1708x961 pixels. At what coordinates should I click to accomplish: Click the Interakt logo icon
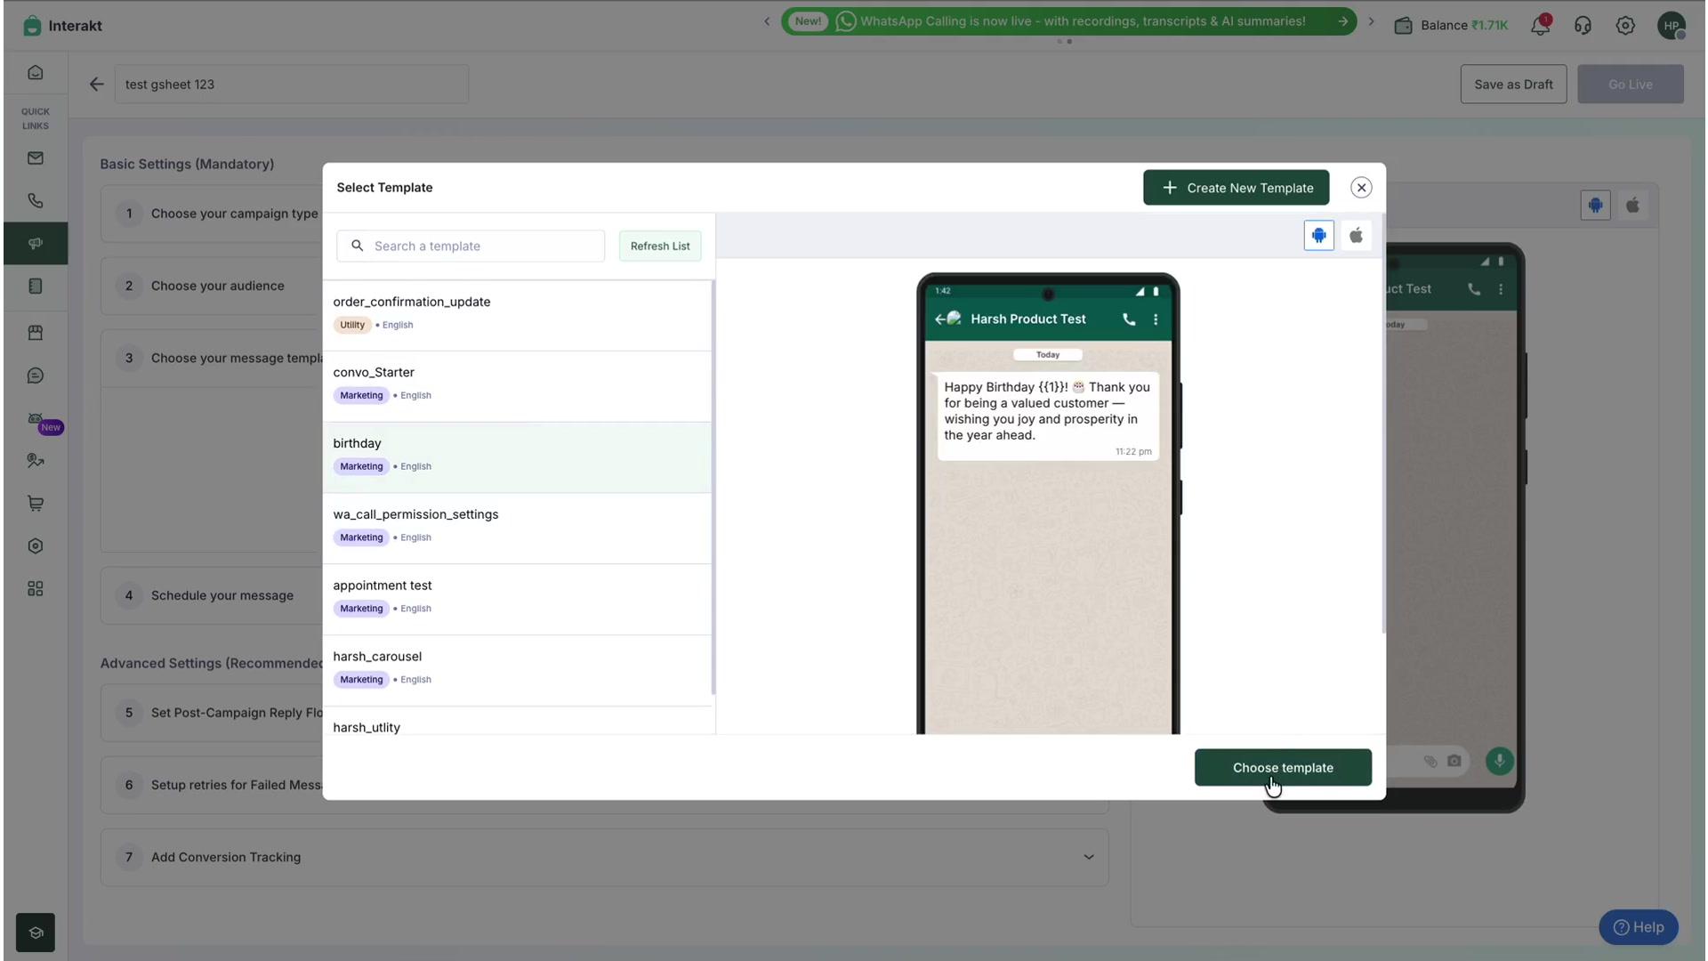coord(32,25)
